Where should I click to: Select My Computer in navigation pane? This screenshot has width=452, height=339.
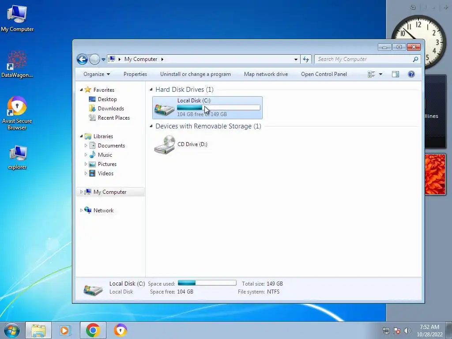click(x=109, y=192)
